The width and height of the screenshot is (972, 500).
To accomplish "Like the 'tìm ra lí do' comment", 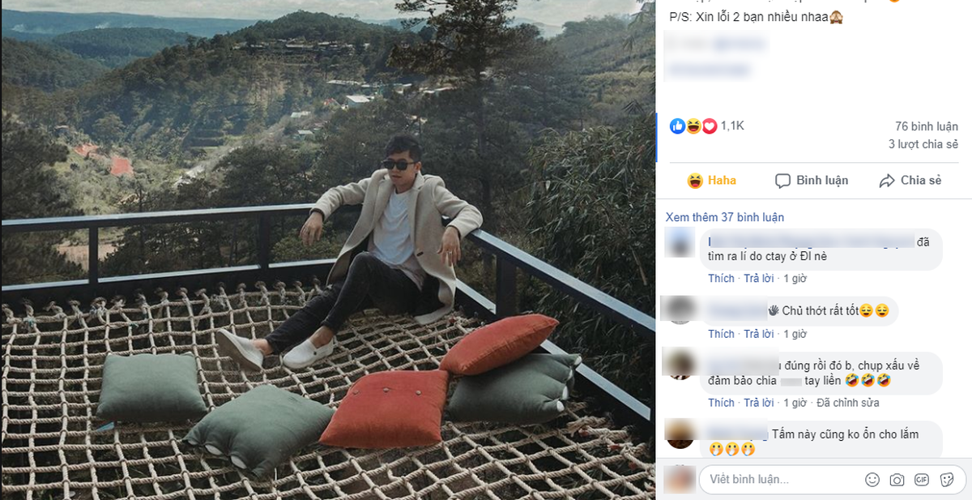I will coord(721,278).
